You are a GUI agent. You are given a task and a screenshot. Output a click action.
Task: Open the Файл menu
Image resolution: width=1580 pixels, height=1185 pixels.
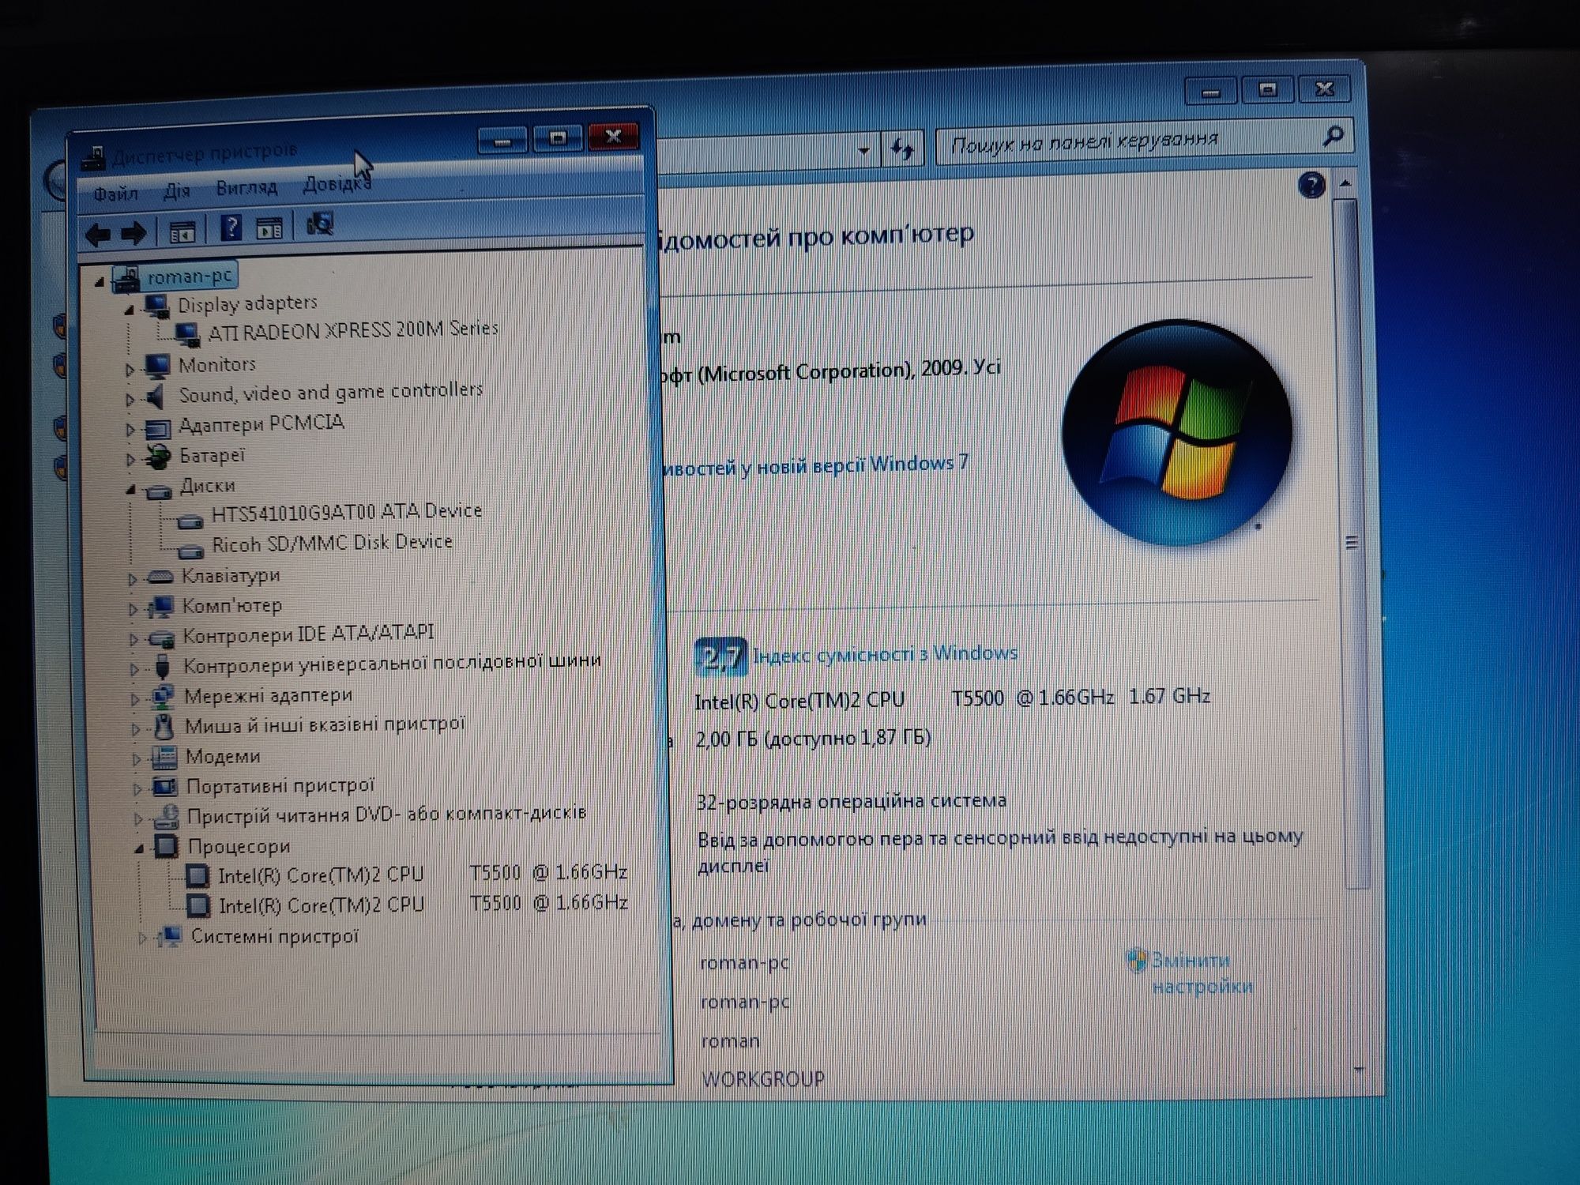click(x=115, y=193)
